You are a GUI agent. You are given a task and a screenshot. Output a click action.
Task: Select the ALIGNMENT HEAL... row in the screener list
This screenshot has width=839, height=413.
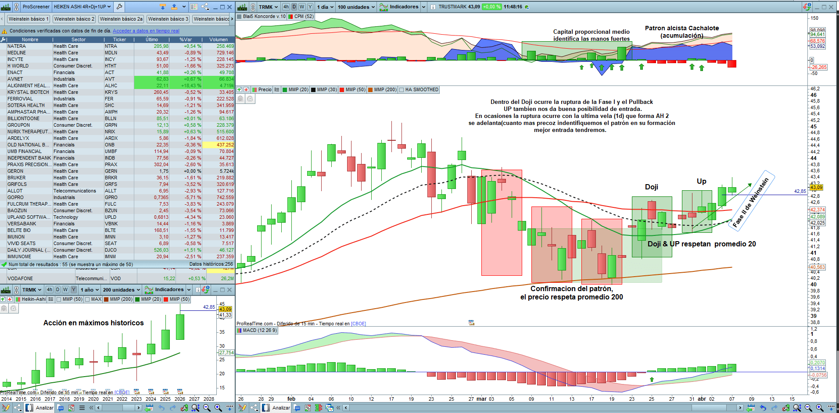coord(118,85)
